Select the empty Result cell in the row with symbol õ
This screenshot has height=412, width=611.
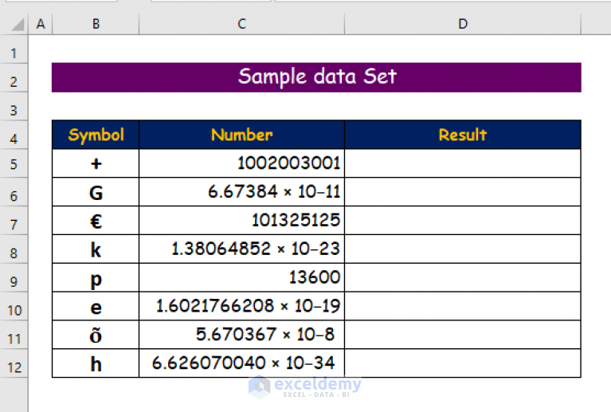point(463,335)
